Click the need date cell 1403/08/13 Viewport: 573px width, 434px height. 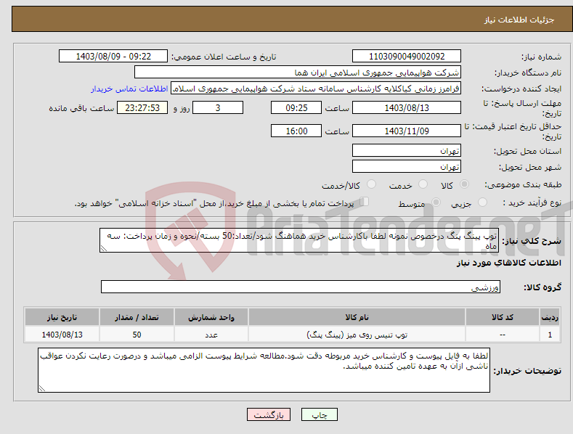(x=62, y=335)
